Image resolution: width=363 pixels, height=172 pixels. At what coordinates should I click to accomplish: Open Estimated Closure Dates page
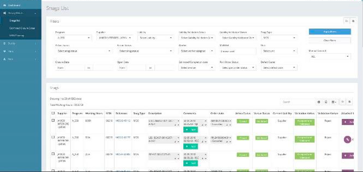[22, 28]
